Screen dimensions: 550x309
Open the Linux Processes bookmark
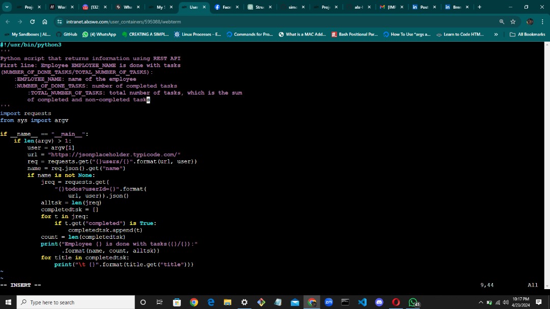click(x=198, y=35)
